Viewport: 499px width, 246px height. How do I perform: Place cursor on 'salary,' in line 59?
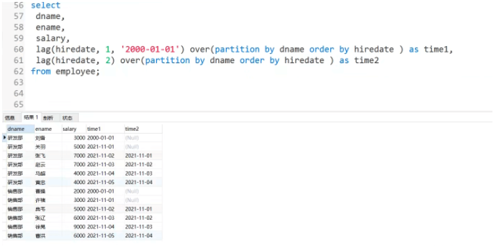tap(53, 39)
